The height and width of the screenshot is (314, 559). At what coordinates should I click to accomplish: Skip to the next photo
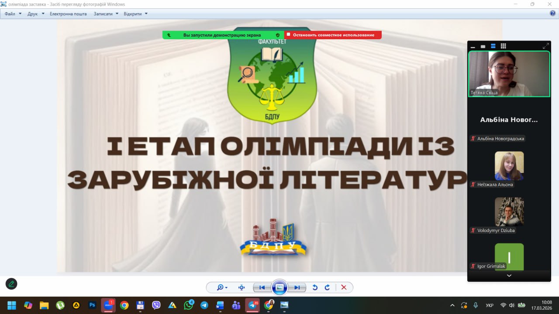coord(297,287)
